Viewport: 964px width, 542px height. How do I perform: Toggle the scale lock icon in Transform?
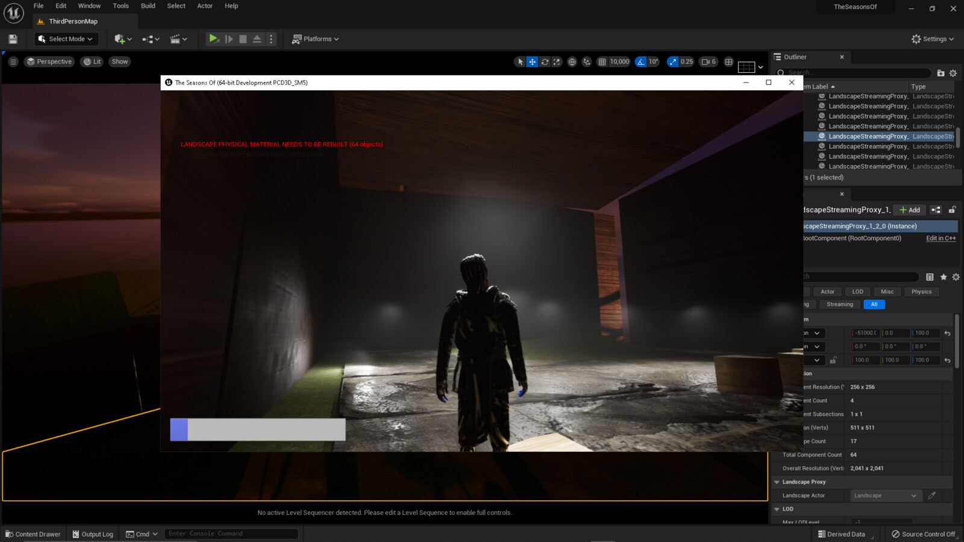833,360
